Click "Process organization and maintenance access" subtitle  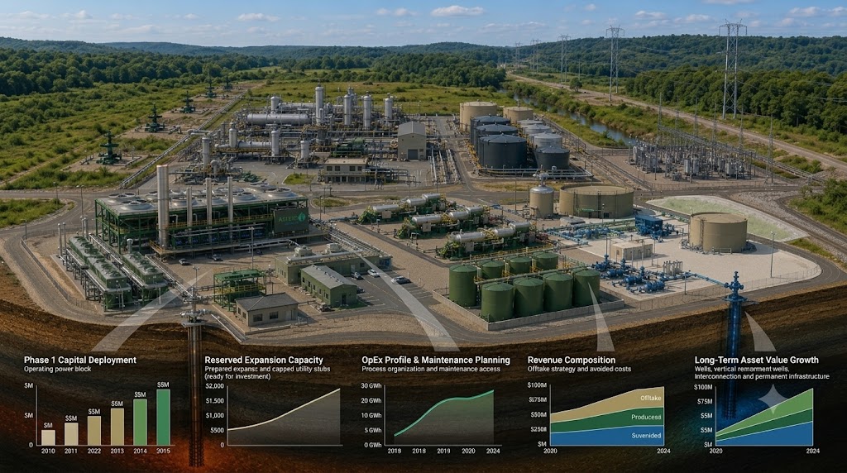[x=431, y=370]
